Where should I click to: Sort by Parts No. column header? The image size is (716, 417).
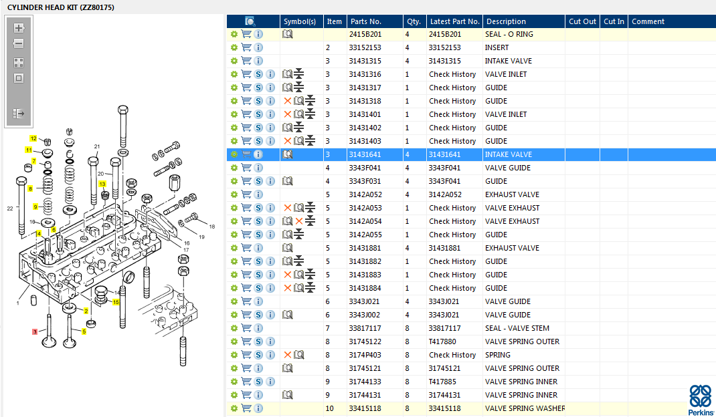click(x=365, y=21)
